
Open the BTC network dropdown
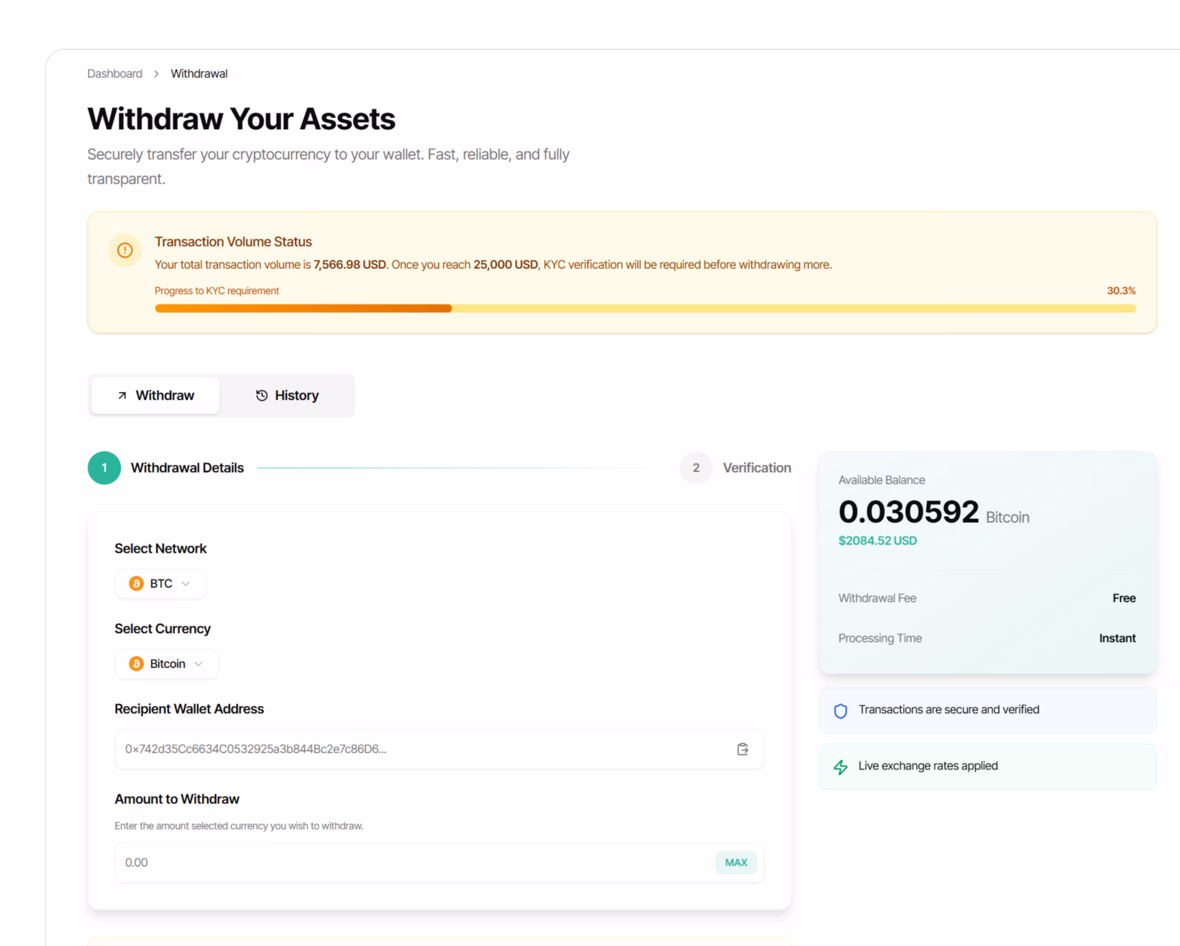point(160,583)
